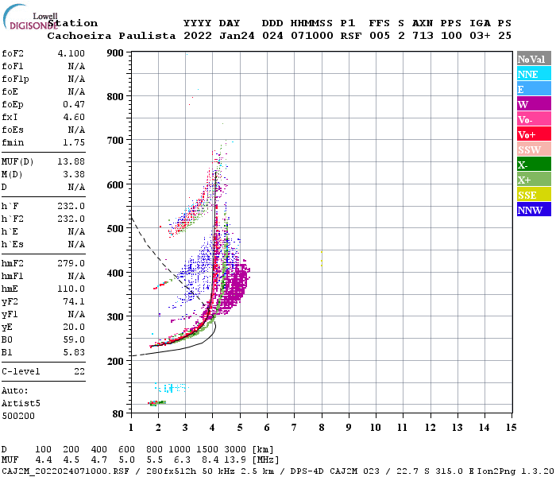Select the NNE legend swatch
This screenshot has height=477, width=556.
tap(534, 74)
